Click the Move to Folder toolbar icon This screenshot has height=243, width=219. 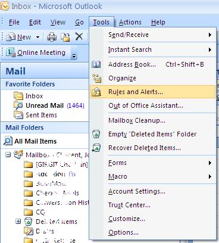(x=65, y=37)
